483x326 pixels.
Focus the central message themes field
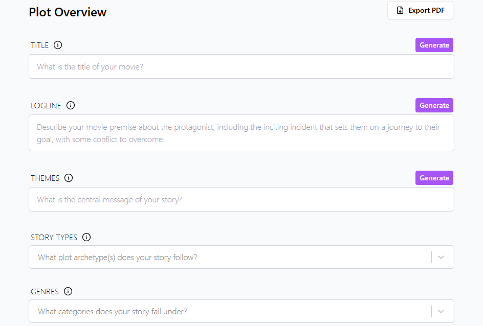coord(241,199)
